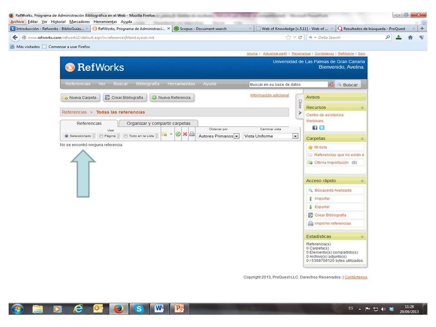
Task: Open the Centro de asistencia link
Action: pos(325,115)
